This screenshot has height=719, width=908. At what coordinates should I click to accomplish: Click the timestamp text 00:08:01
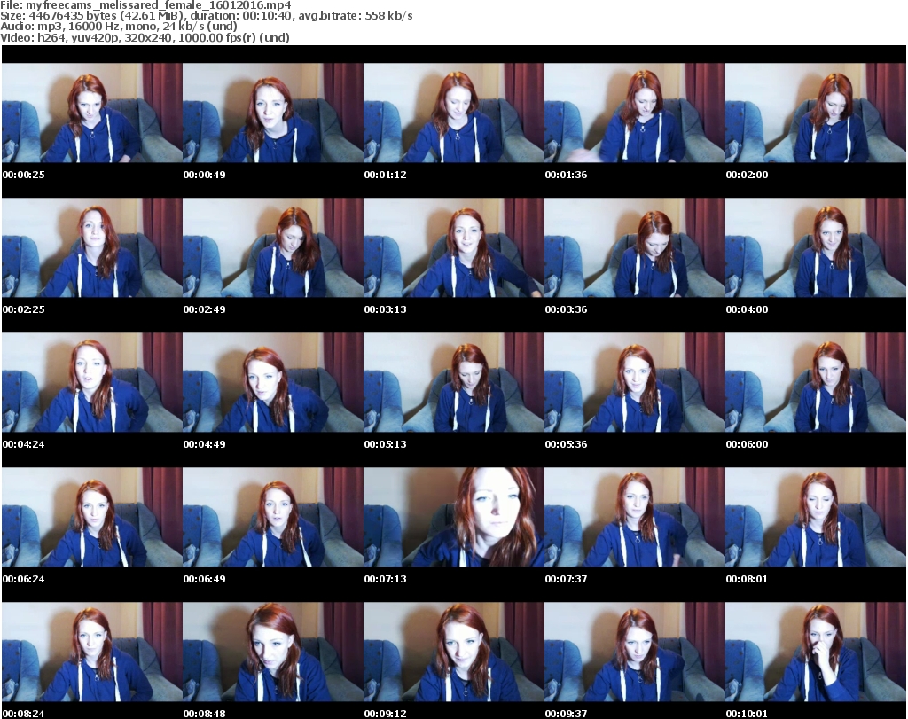[x=747, y=579]
